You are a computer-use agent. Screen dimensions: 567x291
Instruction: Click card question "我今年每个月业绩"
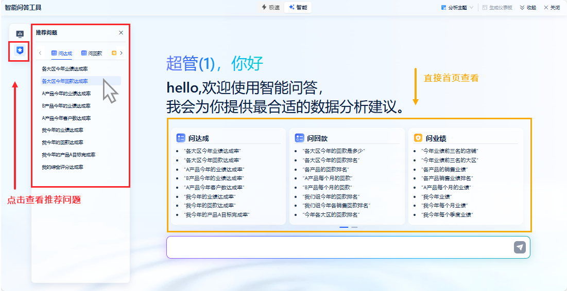tap(445, 206)
